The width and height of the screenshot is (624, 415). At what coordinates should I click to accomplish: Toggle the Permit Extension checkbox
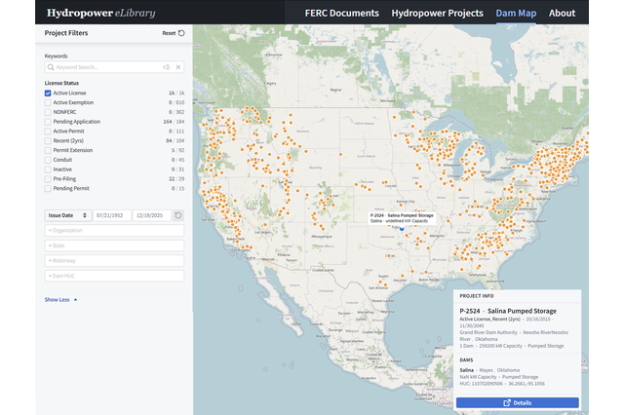(x=48, y=150)
